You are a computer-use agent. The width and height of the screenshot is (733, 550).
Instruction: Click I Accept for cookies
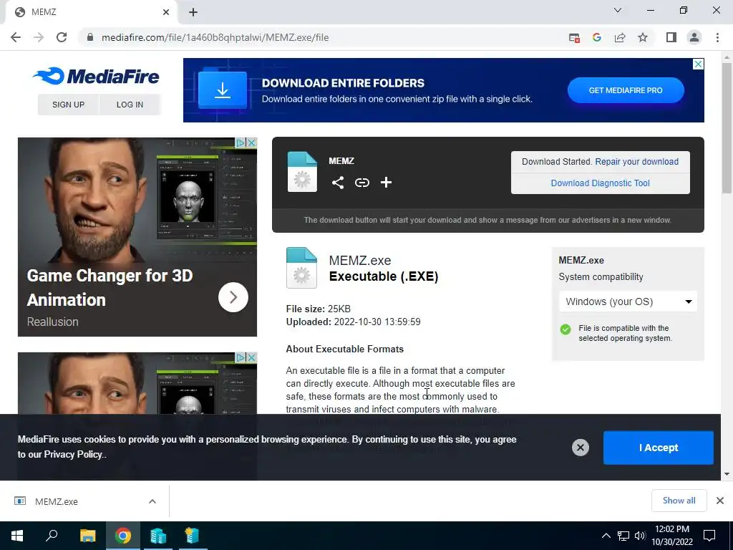659,448
